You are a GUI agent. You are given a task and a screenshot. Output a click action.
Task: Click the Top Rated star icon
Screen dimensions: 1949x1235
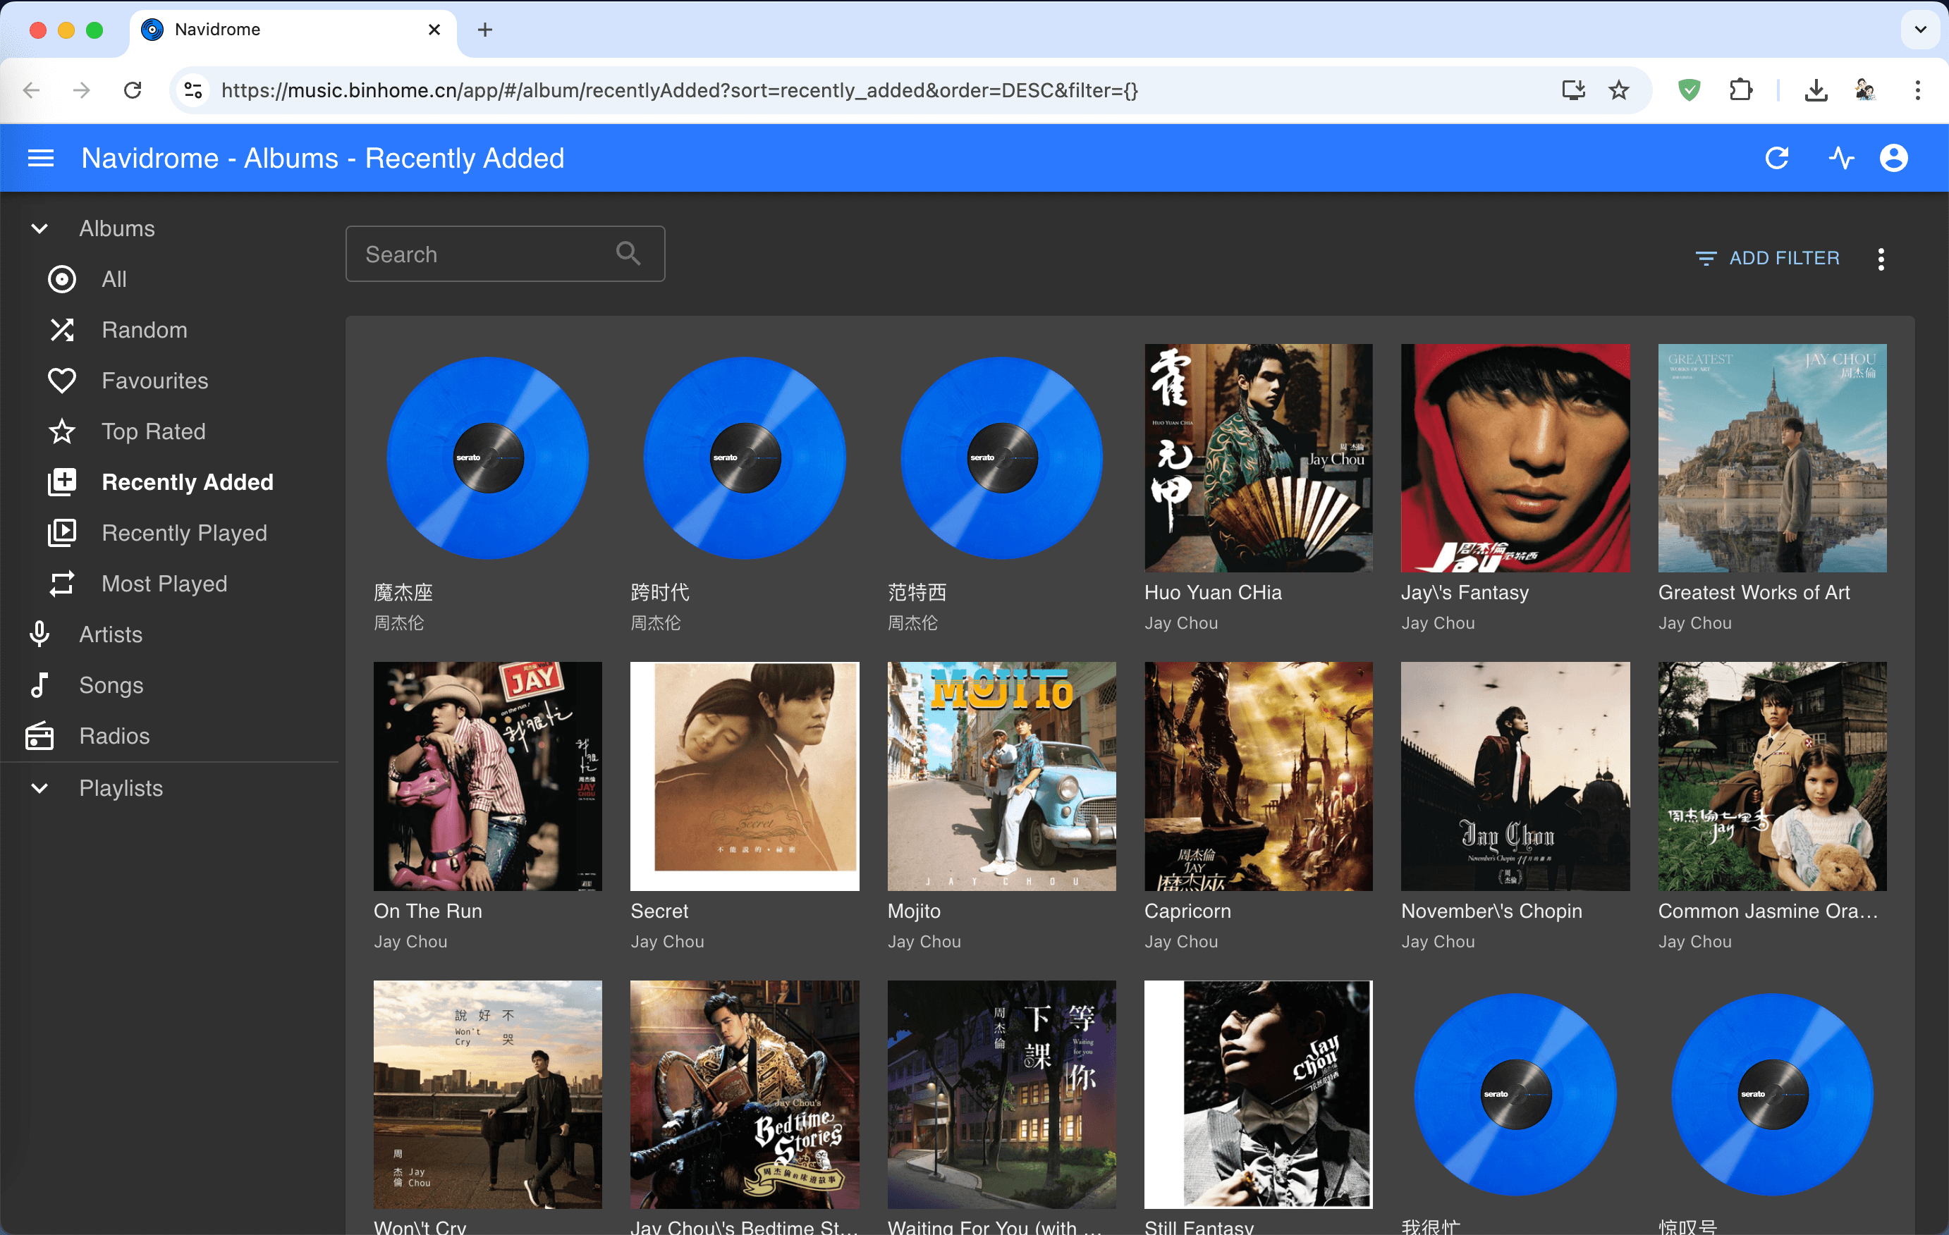tap(61, 431)
